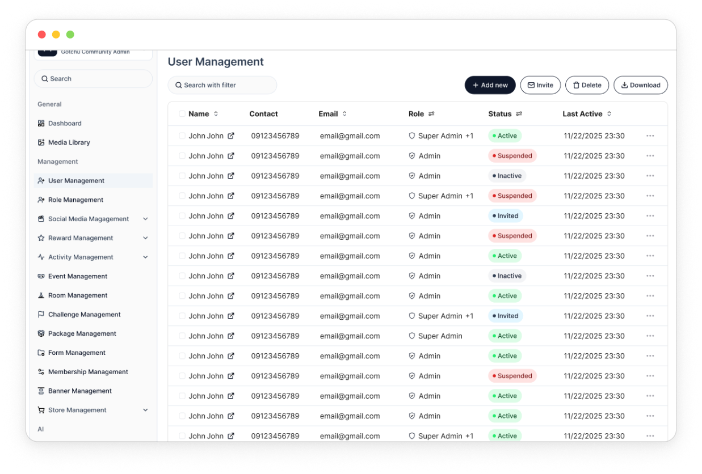Open Role Management from sidebar
The height and width of the screenshot is (474, 702).
click(x=75, y=200)
